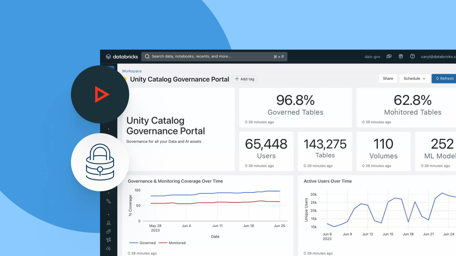Open the dais-gov workspace switcher
Screen dimensions: 456x256
coord(372,57)
